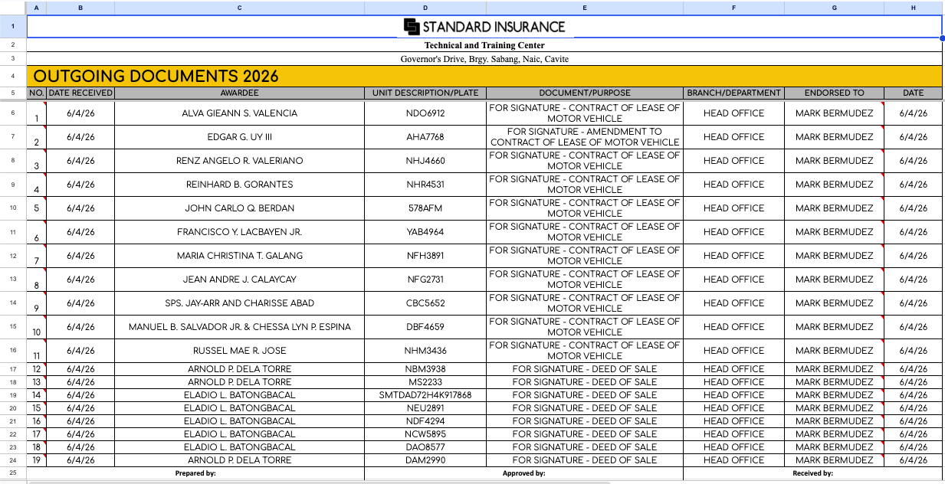
Task: Select awardee RENZ ANGELO R. VALERIANO
Action: tap(239, 161)
